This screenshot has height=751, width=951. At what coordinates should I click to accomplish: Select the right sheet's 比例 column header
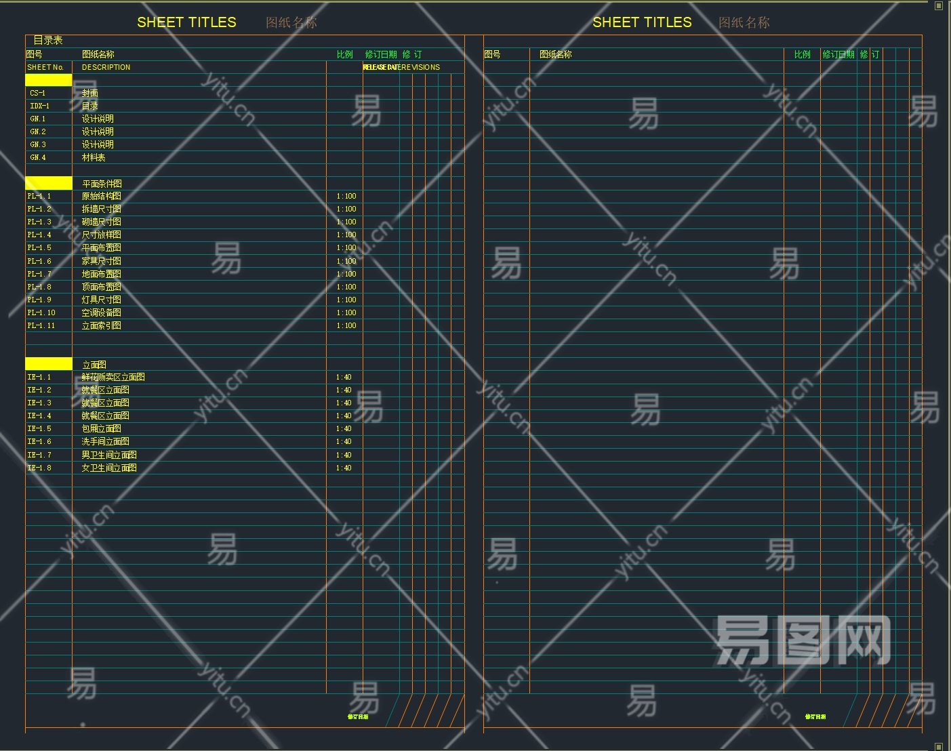803,54
